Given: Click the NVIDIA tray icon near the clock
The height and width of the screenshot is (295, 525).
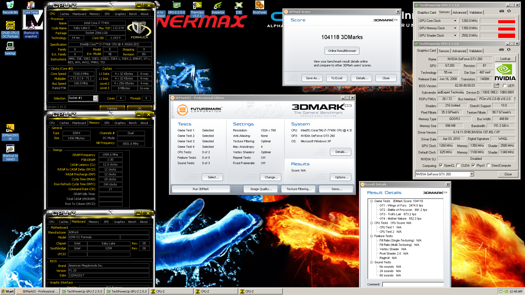Looking at the screenshot, I should (x=506, y=291).
